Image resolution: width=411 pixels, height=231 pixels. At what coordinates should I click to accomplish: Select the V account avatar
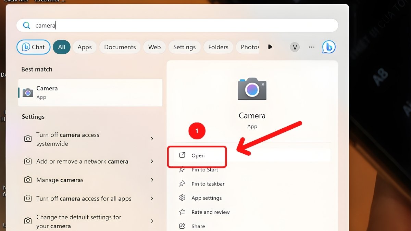pos(295,47)
